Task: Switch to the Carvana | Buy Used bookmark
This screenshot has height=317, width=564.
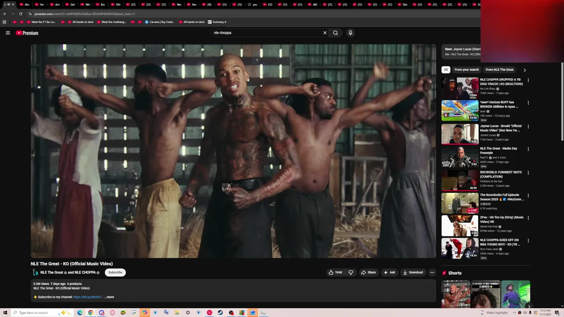Action: (x=160, y=22)
